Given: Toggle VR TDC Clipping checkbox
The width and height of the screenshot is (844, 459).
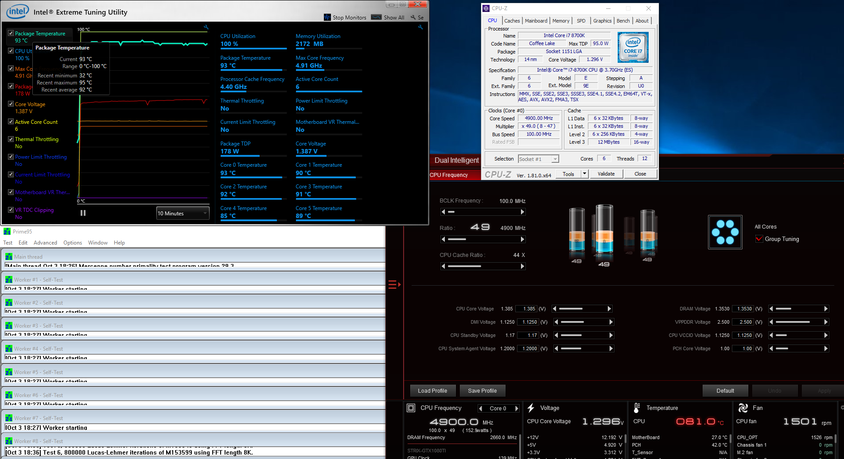Looking at the screenshot, I should coord(11,210).
